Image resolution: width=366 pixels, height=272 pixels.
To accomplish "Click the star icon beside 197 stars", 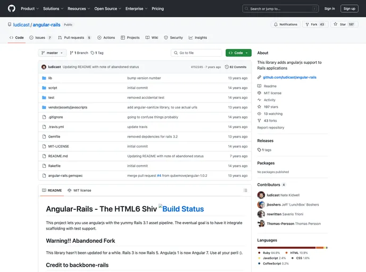I will pyautogui.click(x=259, y=107).
